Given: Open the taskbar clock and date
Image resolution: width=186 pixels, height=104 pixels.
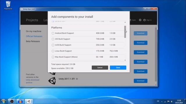Looking at the screenshot, I should pyautogui.click(x=179, y=101).
